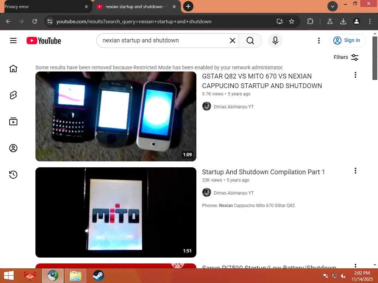378x283 pixels.
Task: Open the Chrome three-dot menu
Action: [370, 21]
